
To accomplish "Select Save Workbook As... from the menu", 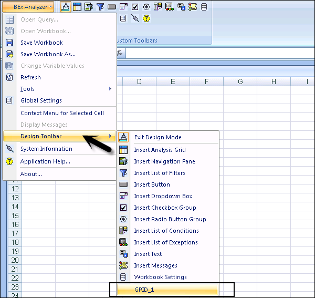I will point(48,54).
